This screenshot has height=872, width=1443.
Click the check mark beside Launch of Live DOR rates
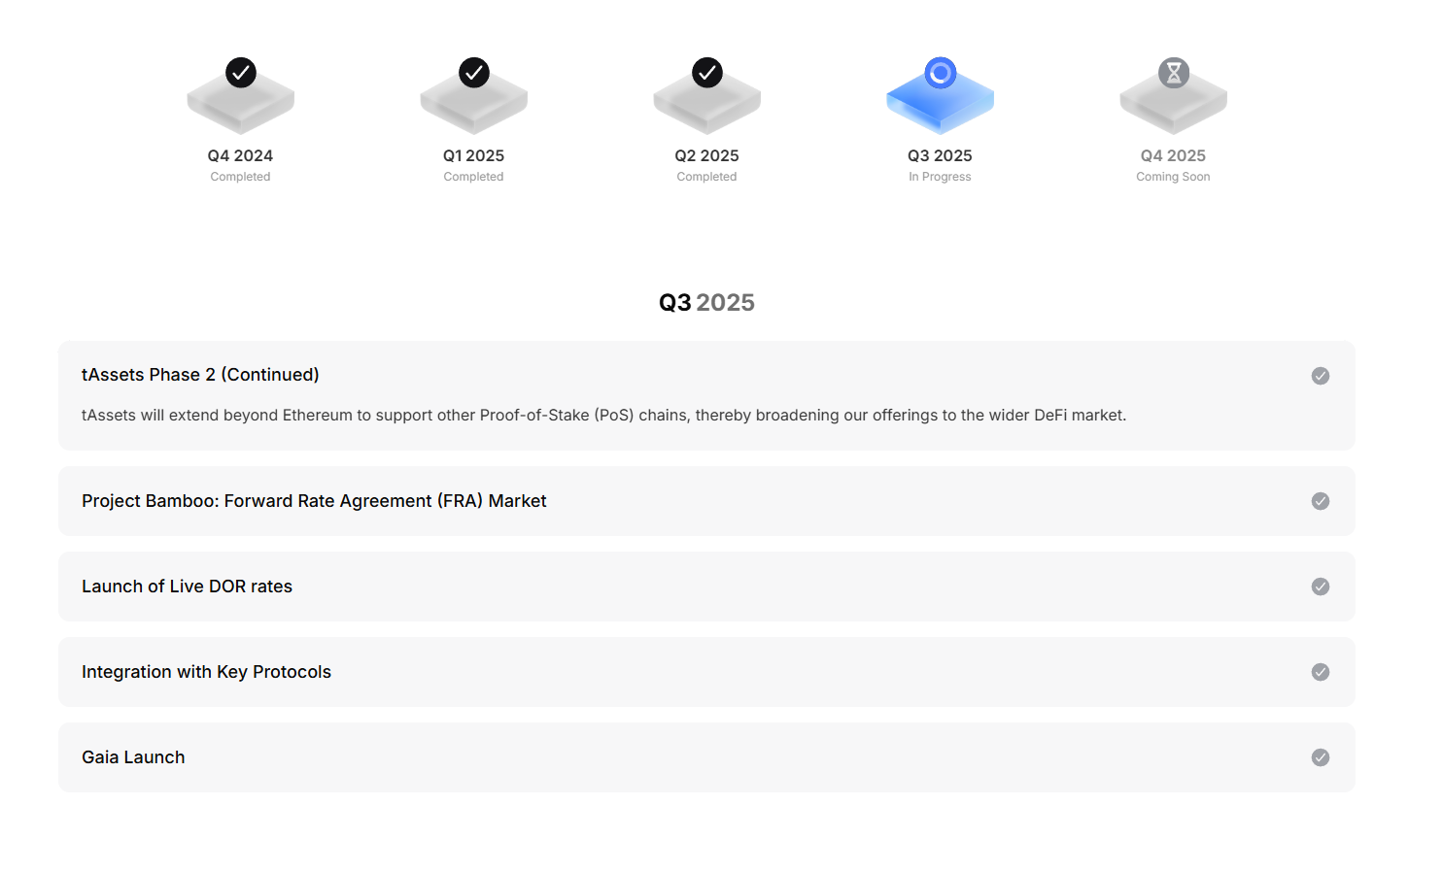(1321, 587)
